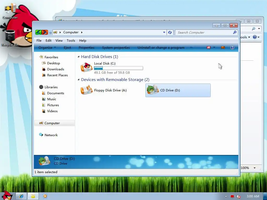Select Network in navigation pane
The height and width of the screenshot is (200, 267).
51,135
